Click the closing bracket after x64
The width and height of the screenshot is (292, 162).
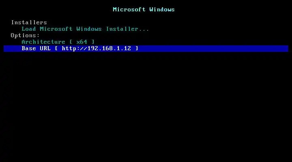(x=93, y=42)
